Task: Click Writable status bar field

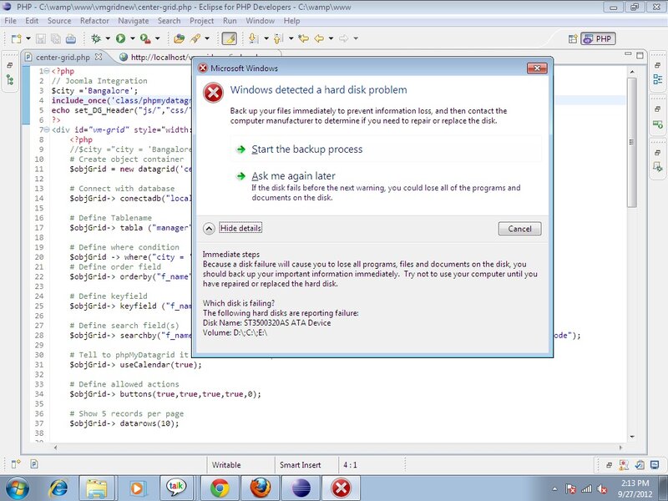Action: click(226, 465)
